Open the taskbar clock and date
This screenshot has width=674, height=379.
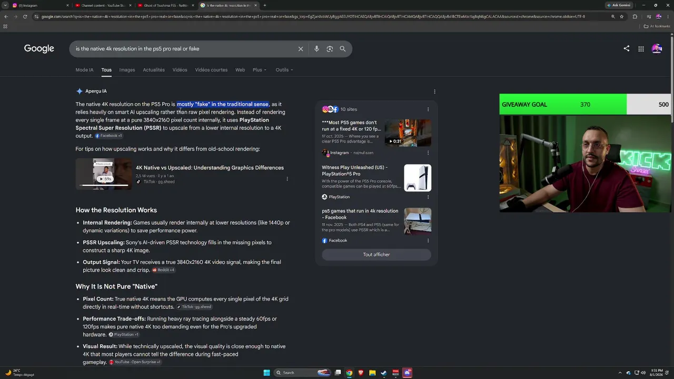(x=657, y=373)
